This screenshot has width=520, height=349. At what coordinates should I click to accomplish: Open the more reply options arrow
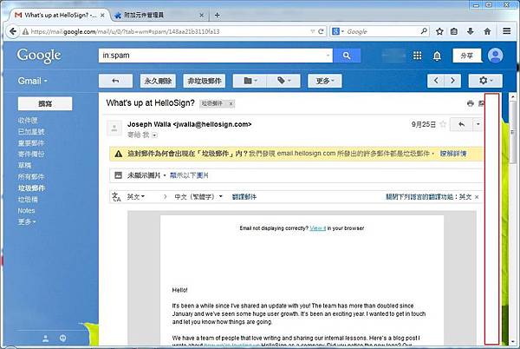(478, 124)
